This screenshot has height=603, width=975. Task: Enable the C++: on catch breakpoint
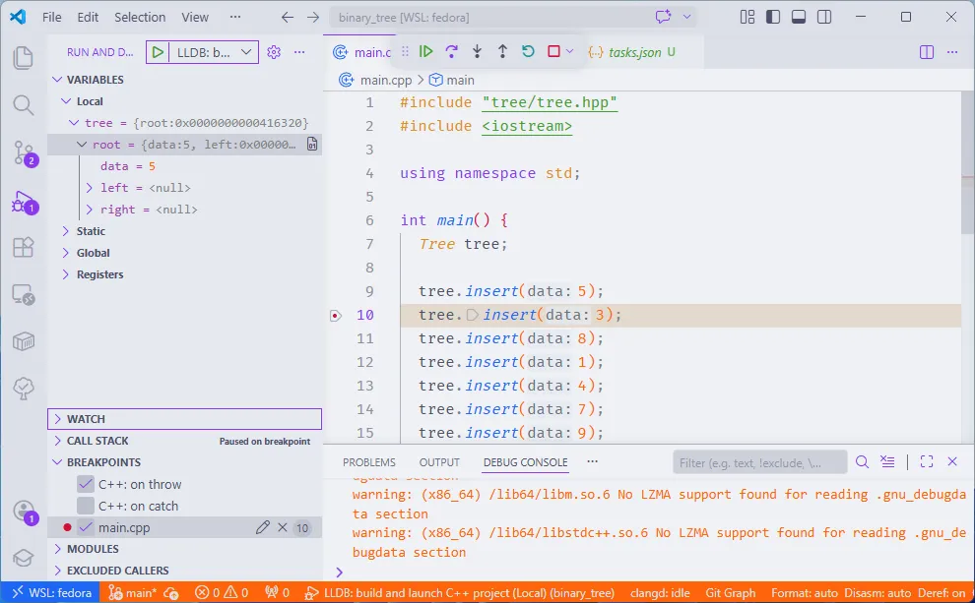pyautogui.click(x=86, y=506)
